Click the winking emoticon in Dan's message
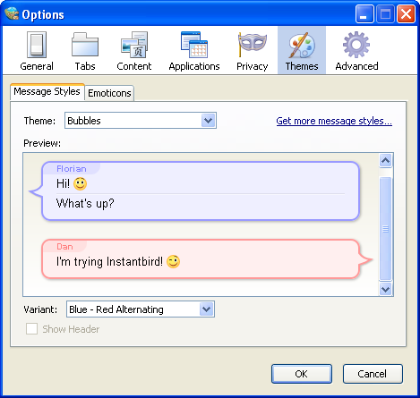420x398 pixels. pos(174,262)
